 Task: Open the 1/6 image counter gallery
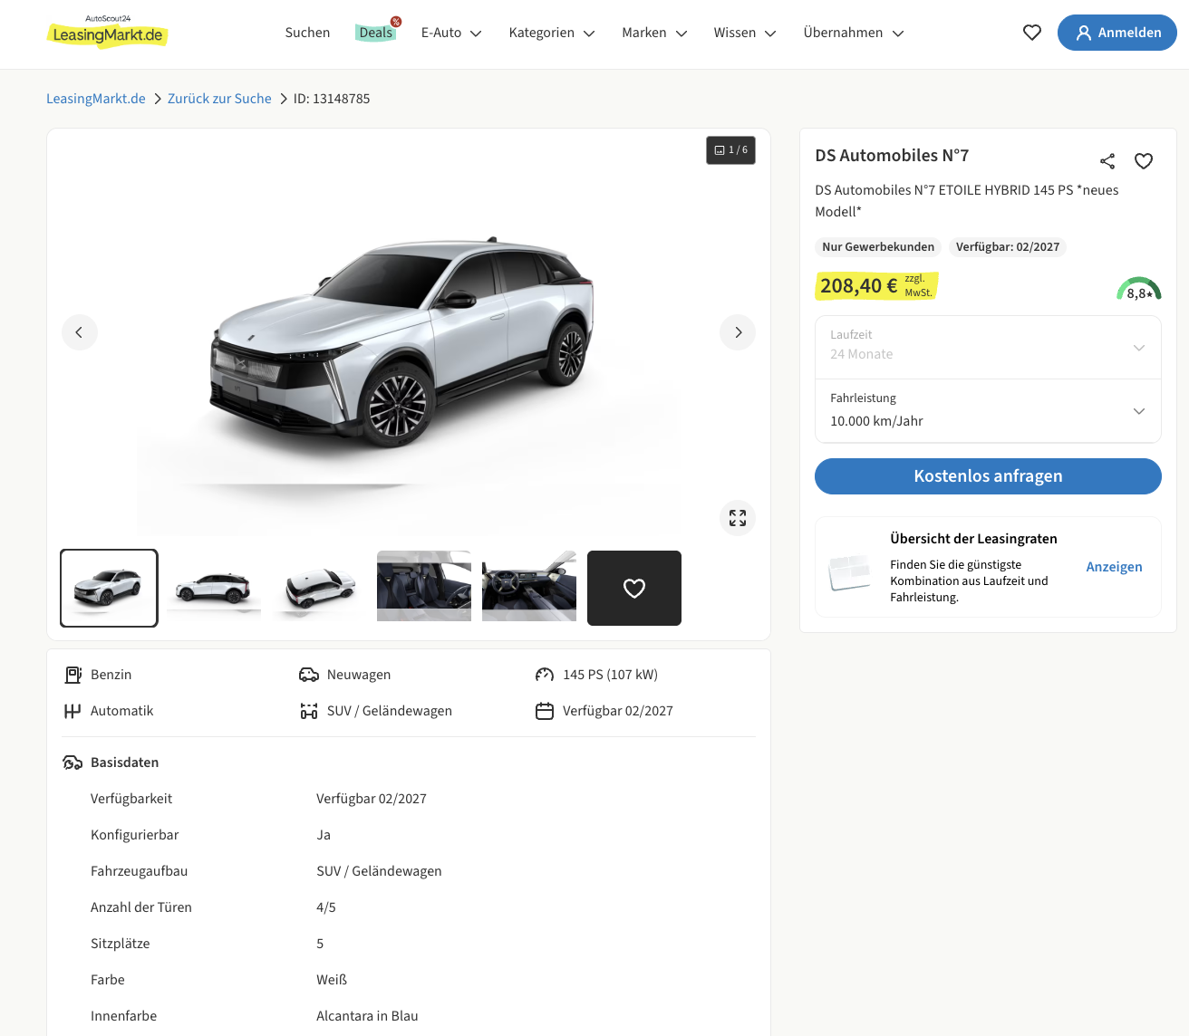(730, 150)
